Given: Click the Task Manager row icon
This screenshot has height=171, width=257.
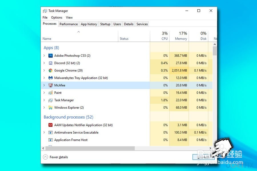Looking at the screenshot, I should point(51,100).
